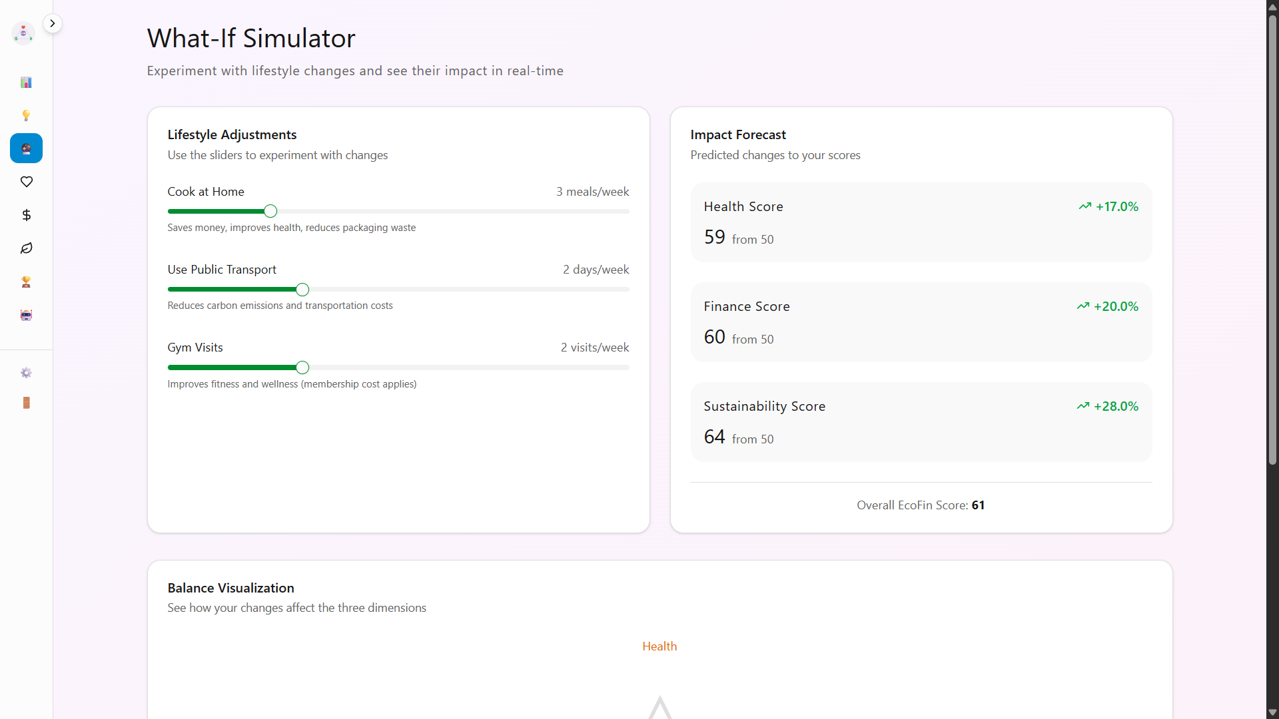Image resolution: width=1279 pixels, height=719 pixels.
Task: Open the robot assistant icon
Action: tap(26, 315)
